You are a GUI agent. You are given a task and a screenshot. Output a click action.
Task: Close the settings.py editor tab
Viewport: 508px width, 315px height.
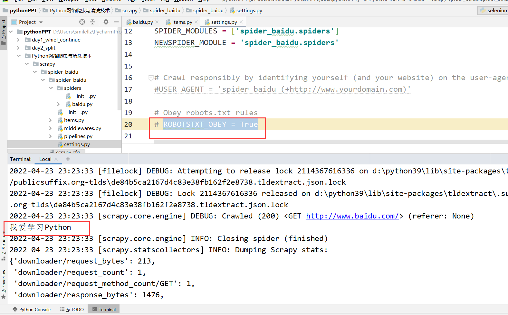pos(241,22)
